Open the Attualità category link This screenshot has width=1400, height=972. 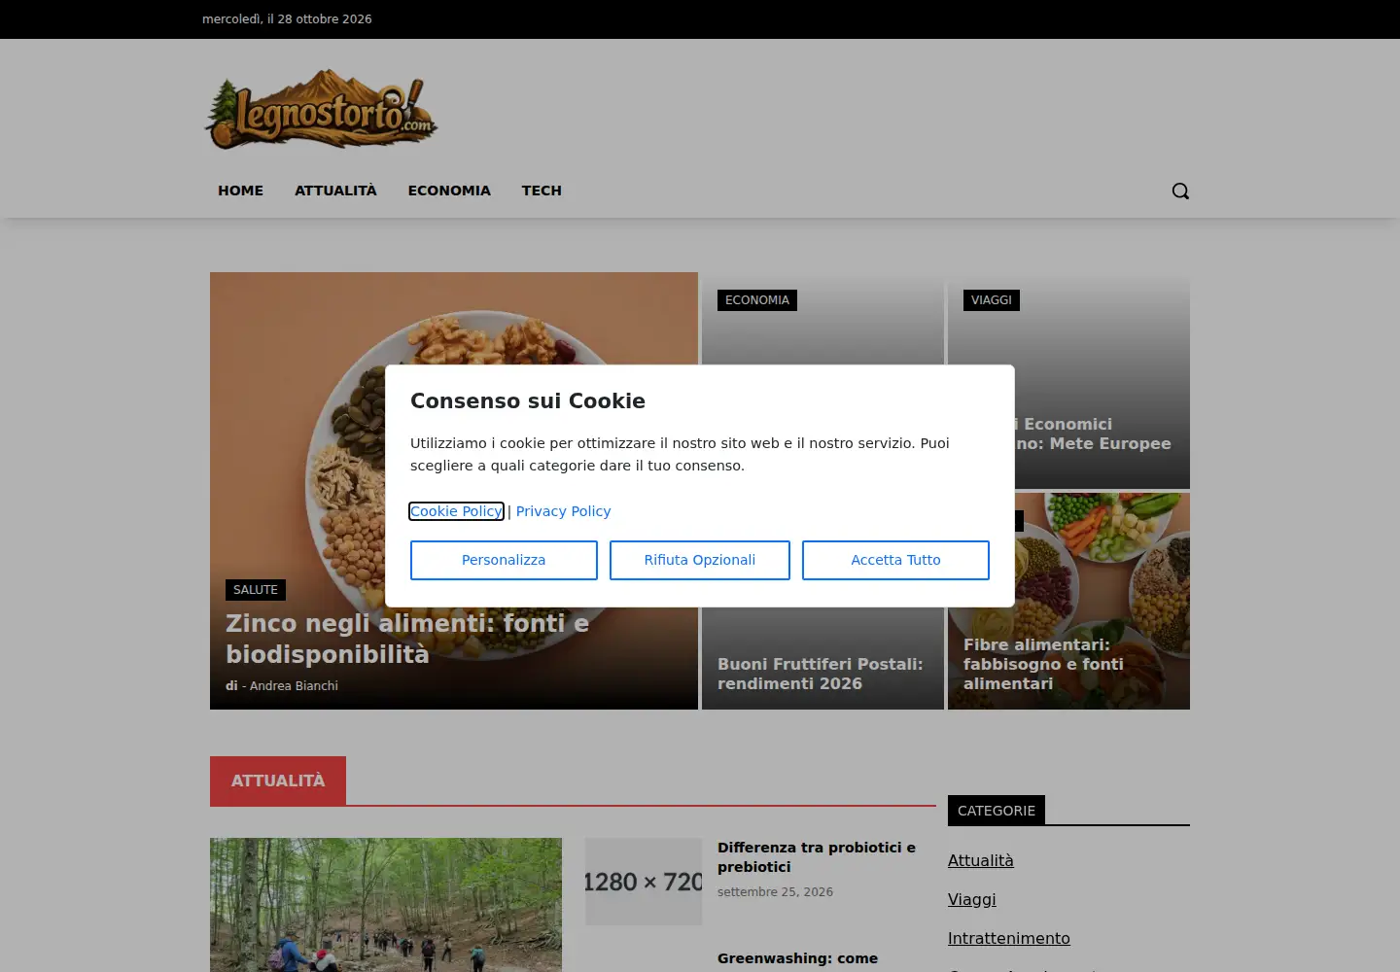click(x=981, y=860)
